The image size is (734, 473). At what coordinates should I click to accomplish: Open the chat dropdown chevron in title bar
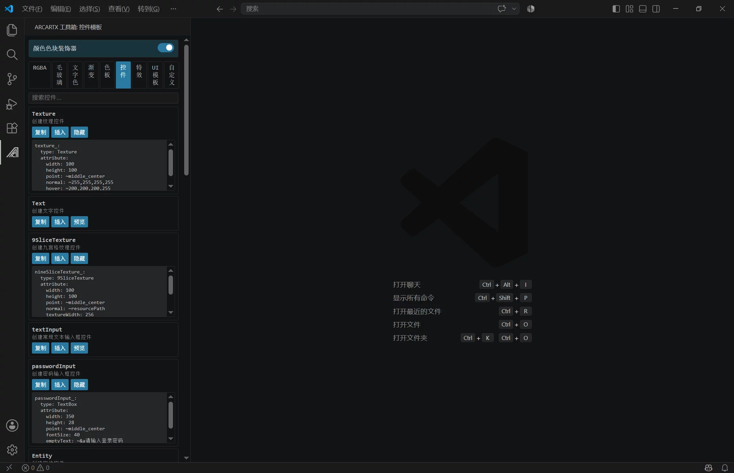[514, 9]
